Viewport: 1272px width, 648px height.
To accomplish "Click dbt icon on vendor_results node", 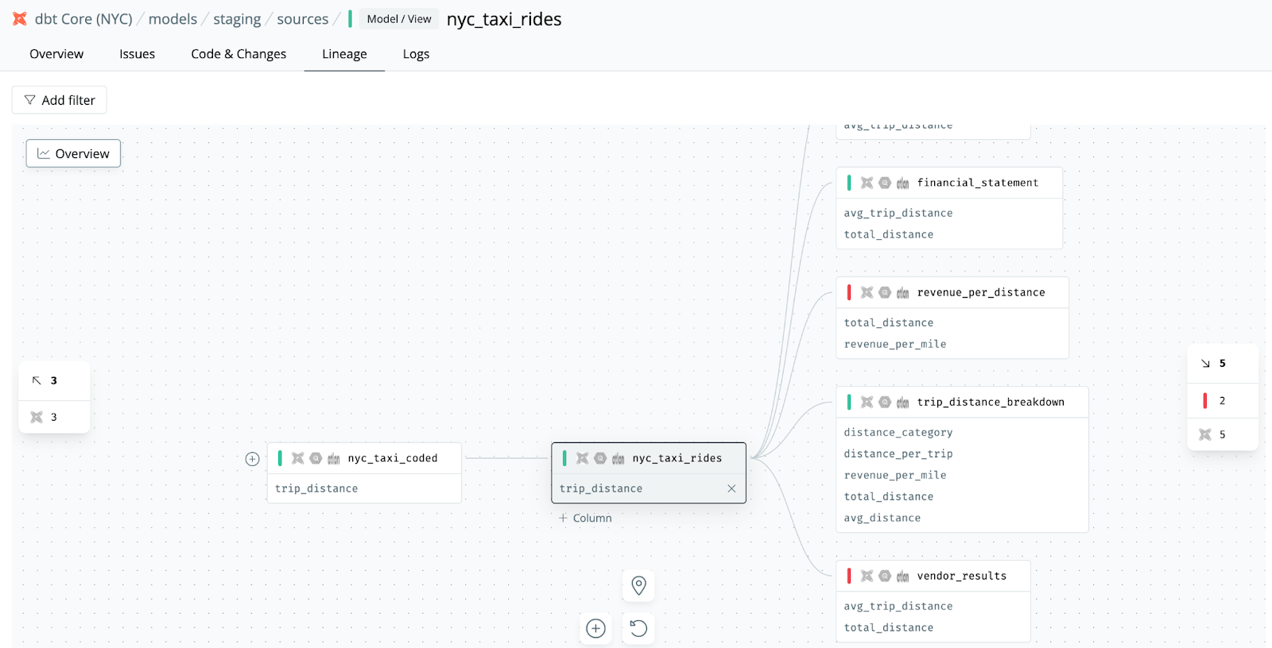I will (867, 576).
